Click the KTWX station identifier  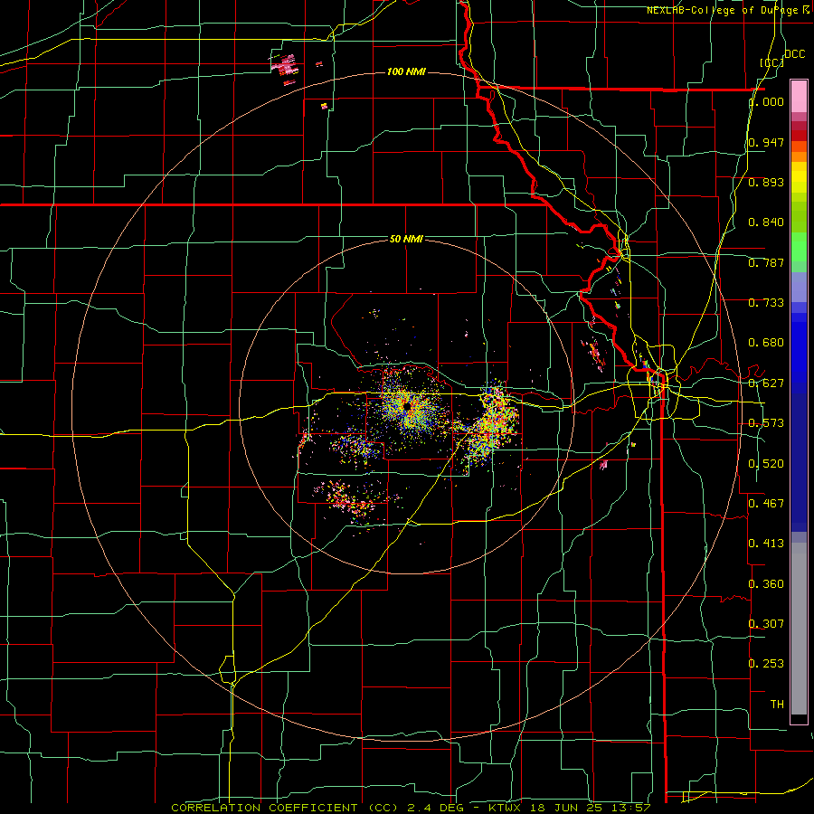point(505,808)
